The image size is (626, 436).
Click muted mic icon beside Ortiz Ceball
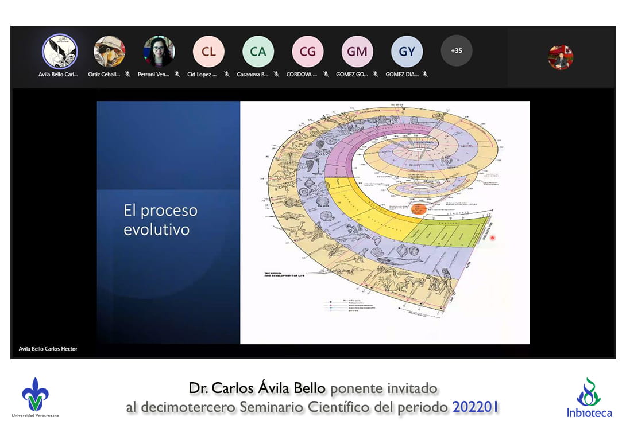point(127,74)
